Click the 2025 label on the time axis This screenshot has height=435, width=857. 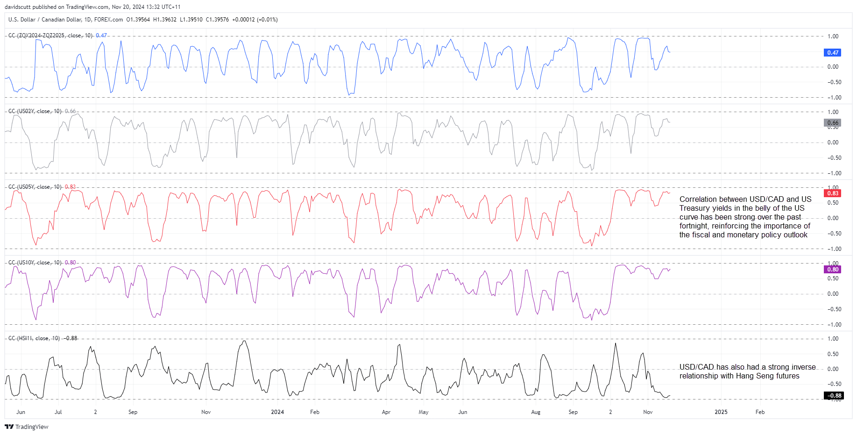(x=721, y=412)
